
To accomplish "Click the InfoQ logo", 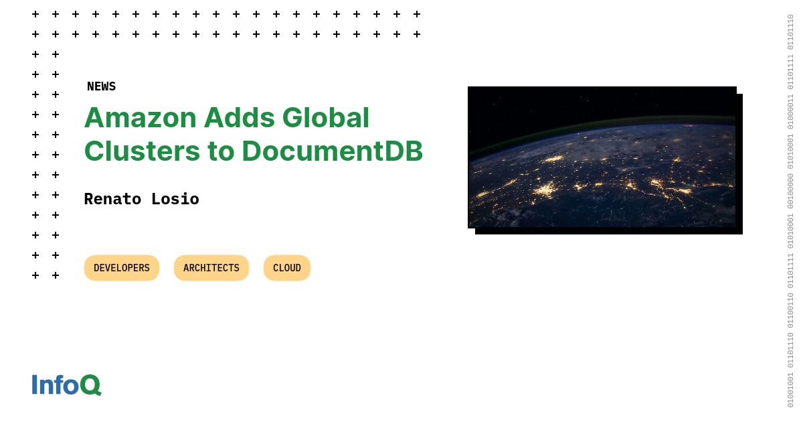I will click(x=66, y=385).
